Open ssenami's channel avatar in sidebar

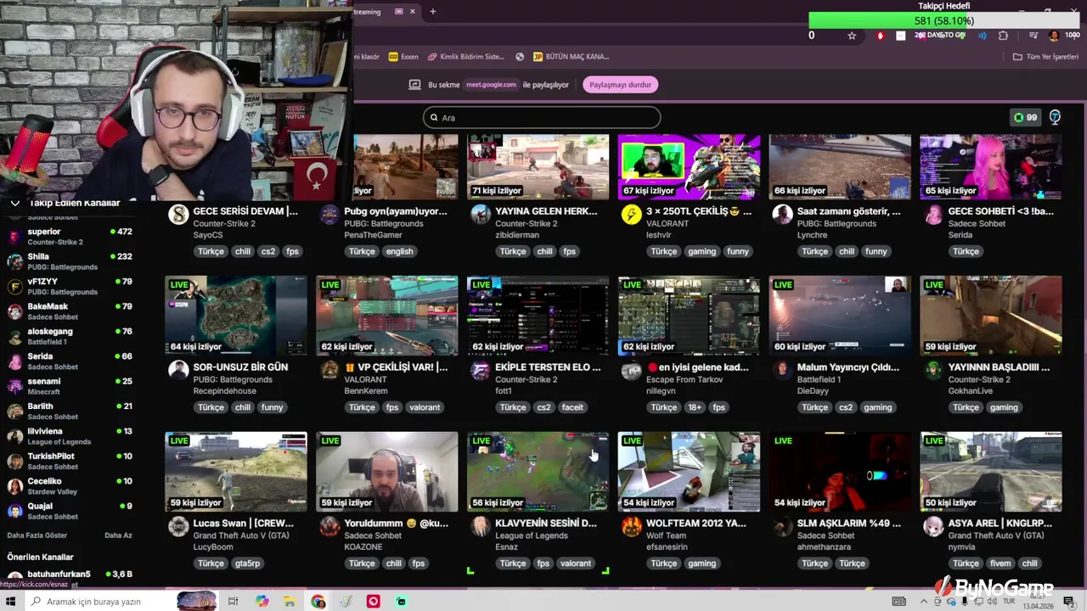pyautogui.click(x=14, y=386)
